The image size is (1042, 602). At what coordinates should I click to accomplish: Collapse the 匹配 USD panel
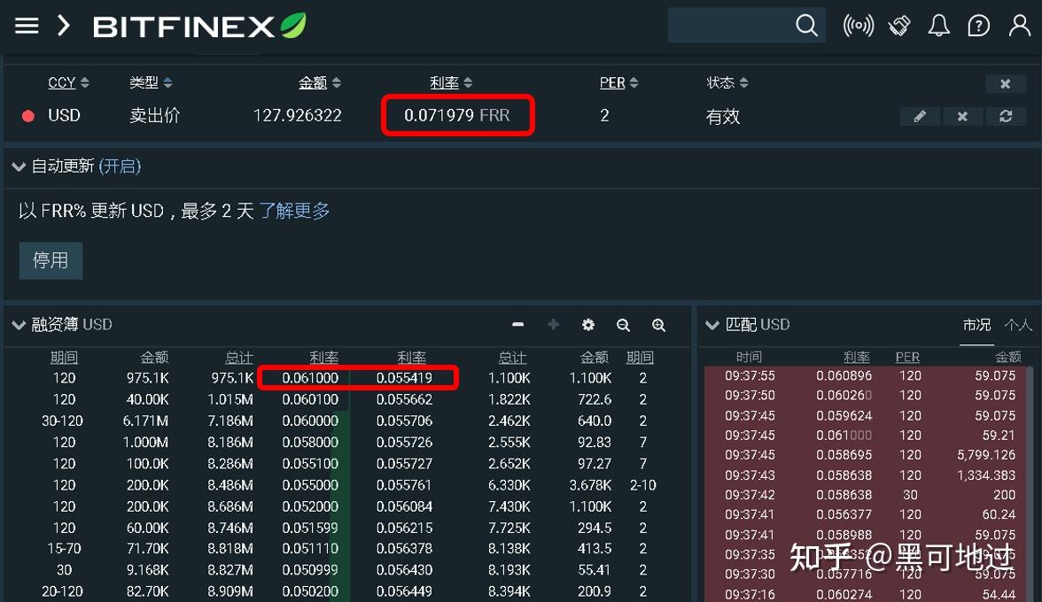click(x=712, y=324)
